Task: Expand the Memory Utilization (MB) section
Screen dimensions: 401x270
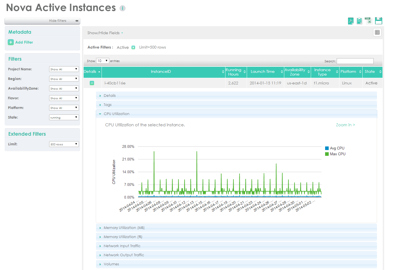Action: point(124,228)
